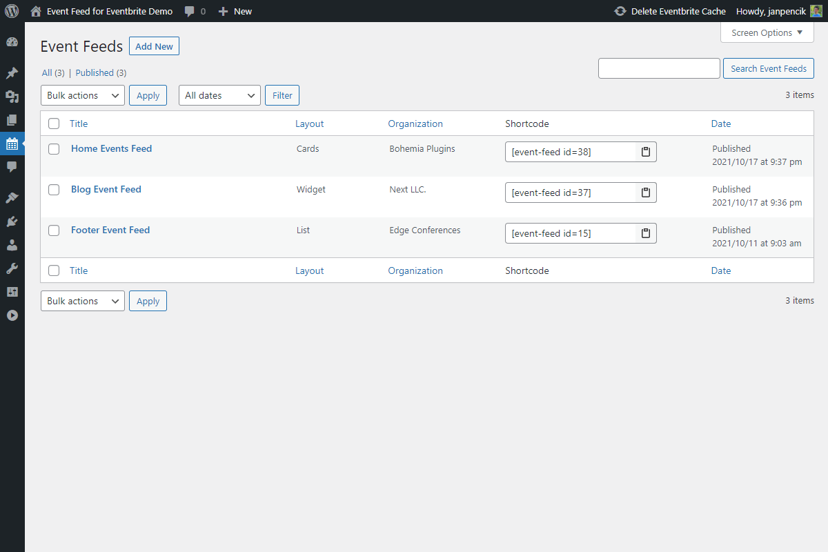
Task: Copy the shortcode for event-feed id=38
Action: [646, 152]
